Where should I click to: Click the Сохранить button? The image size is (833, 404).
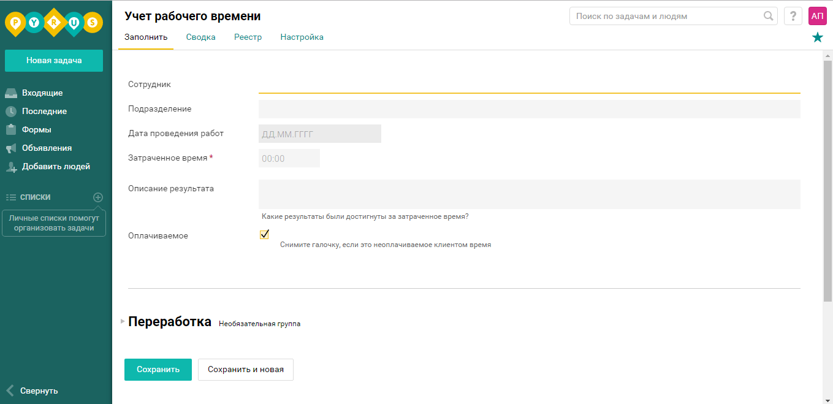[x=158, y=370]
